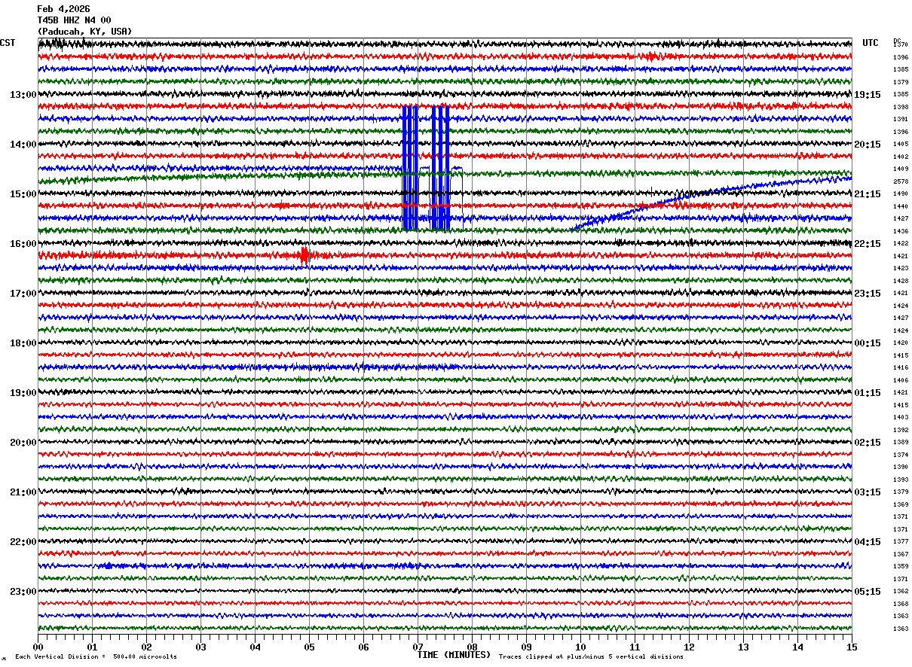Image resolution: width=912 pixels, height=667 pixels.
Task: Click the DC offset value 1409
Action: (901, 169)
